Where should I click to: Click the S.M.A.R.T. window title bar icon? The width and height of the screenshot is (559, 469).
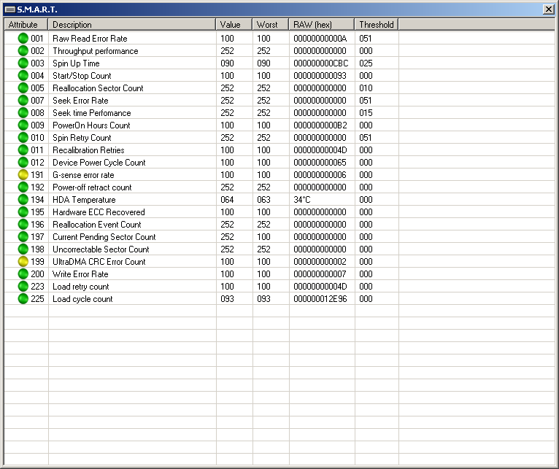pyautogui.click(x=10, y=9)
